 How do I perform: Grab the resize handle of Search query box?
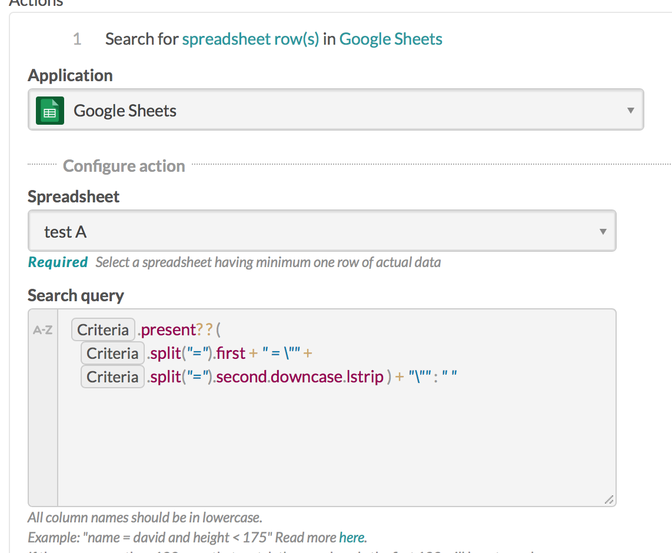click(609, 499)
